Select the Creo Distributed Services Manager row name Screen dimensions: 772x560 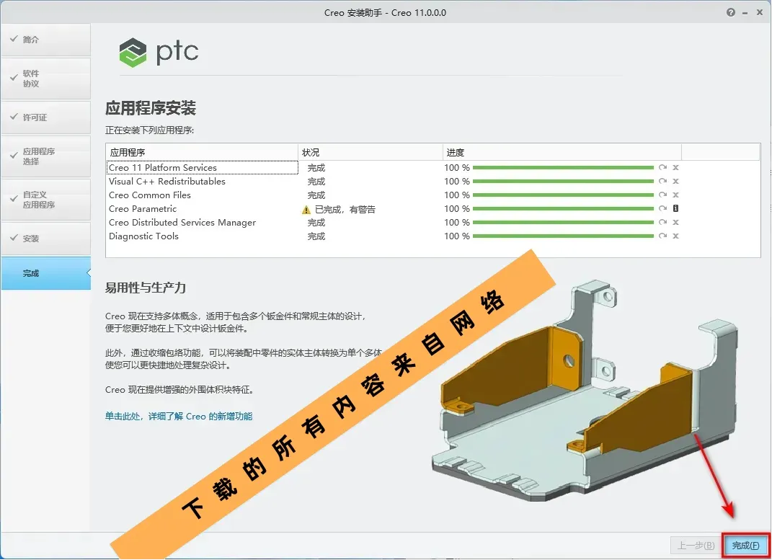(182, 223)
